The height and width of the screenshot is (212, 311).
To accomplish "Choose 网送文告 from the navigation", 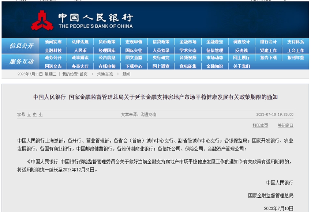I will click(53, 67).
